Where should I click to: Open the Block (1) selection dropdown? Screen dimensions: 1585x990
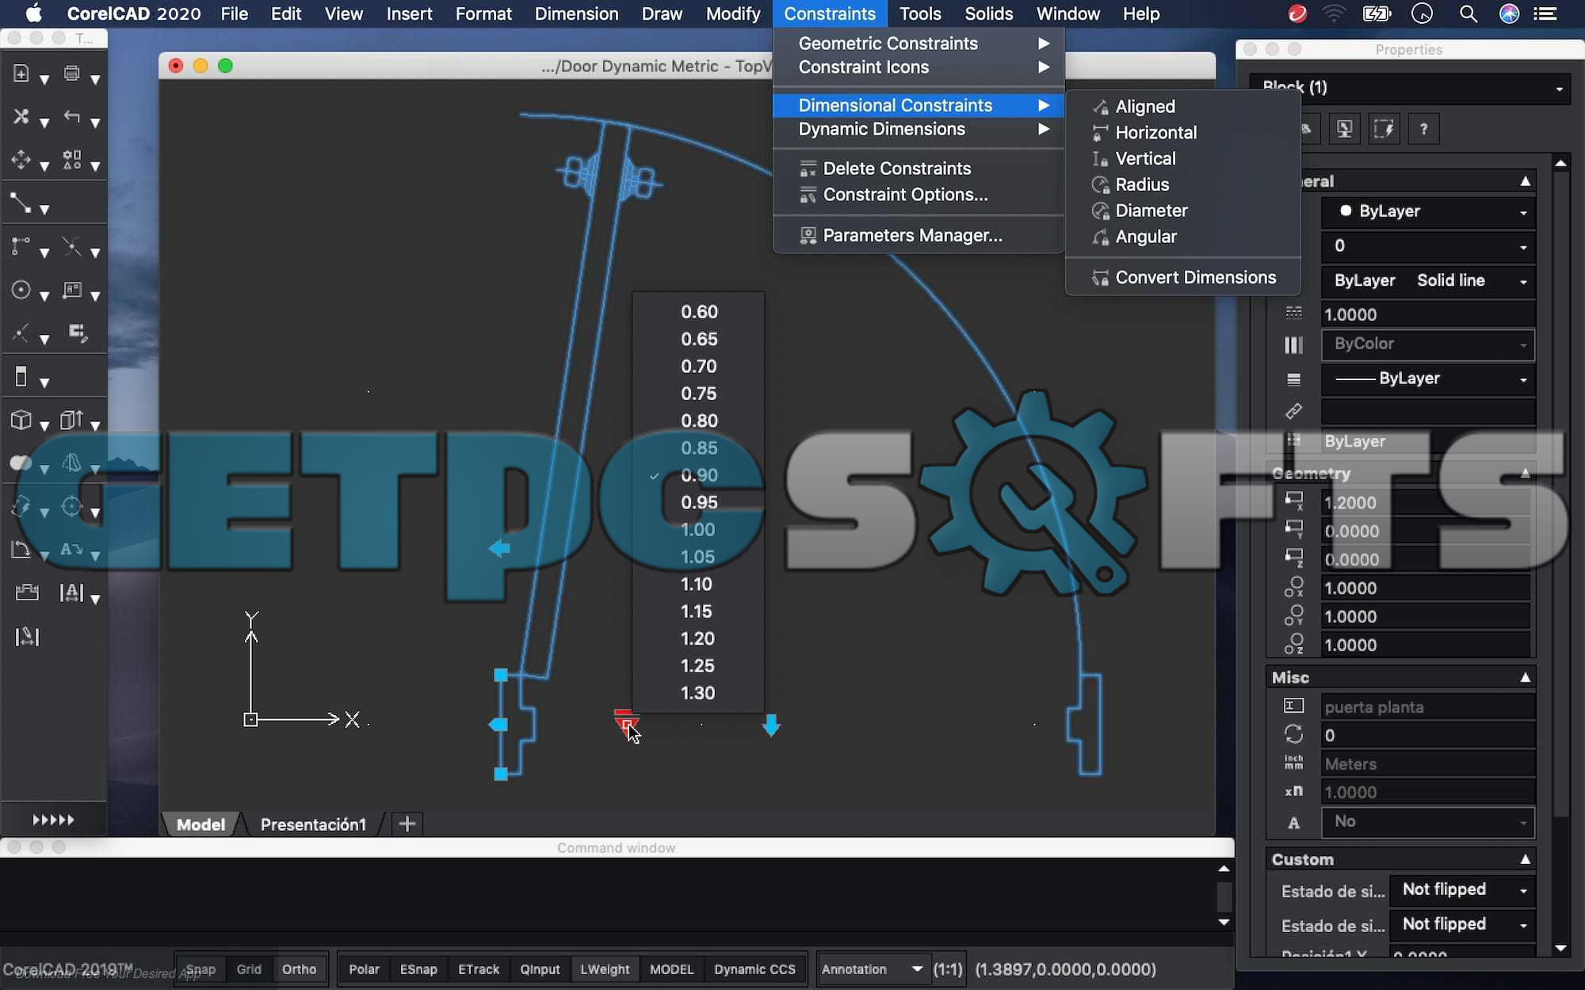(1409, 87)
